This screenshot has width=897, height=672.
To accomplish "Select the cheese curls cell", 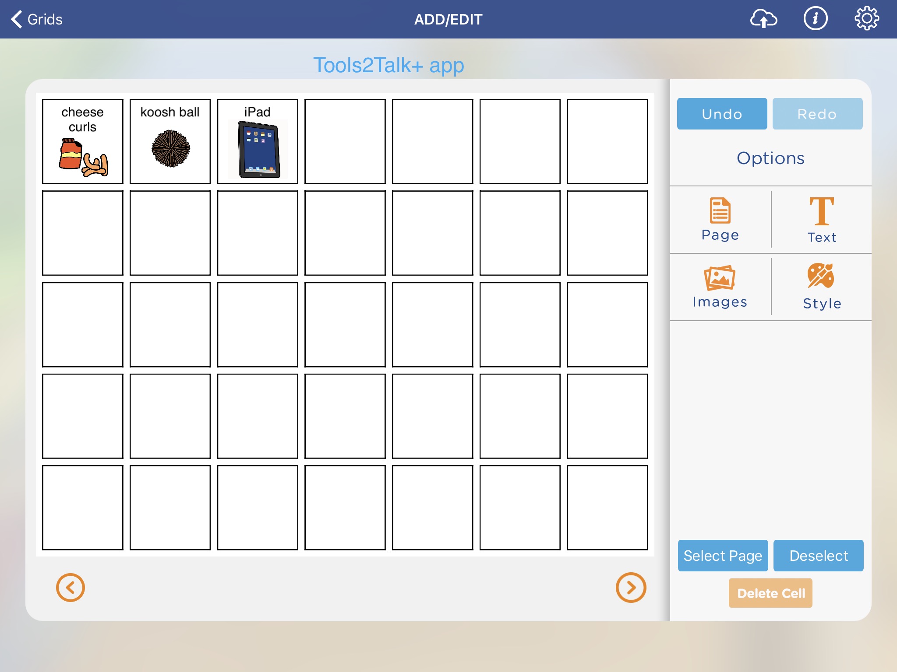I will click(83, 141).
